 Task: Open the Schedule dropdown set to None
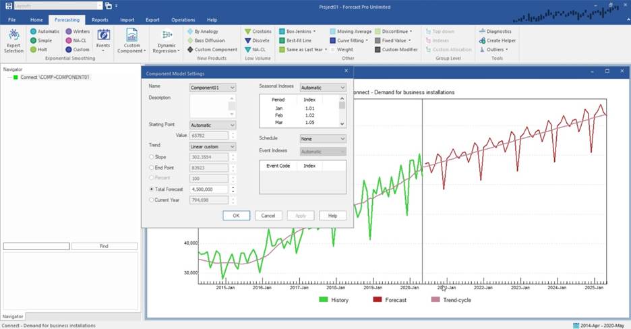[322, 138]
